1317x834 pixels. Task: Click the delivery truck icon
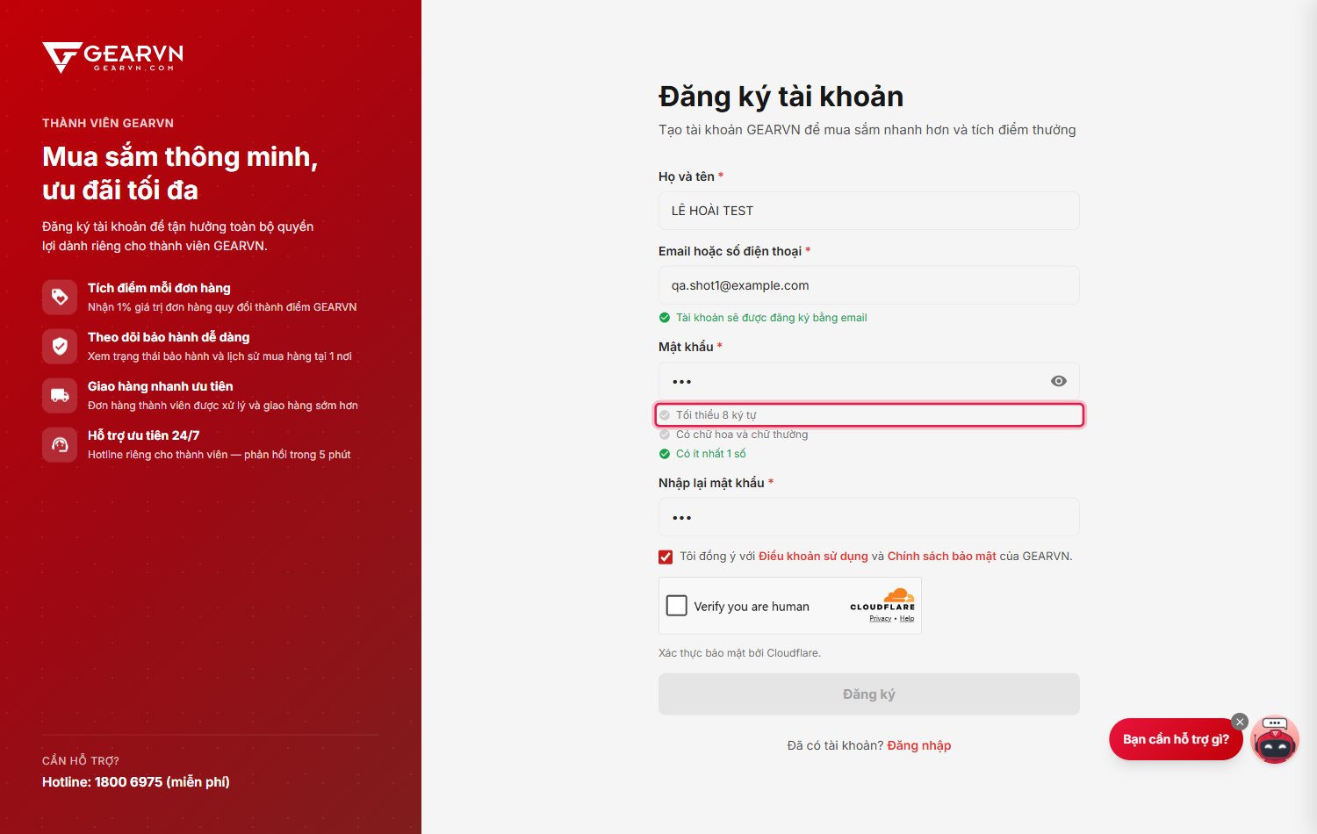tap(60, 395)
